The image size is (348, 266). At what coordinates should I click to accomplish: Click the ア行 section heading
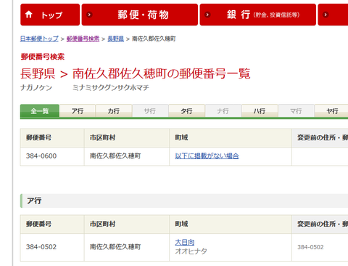pos(34,201)
